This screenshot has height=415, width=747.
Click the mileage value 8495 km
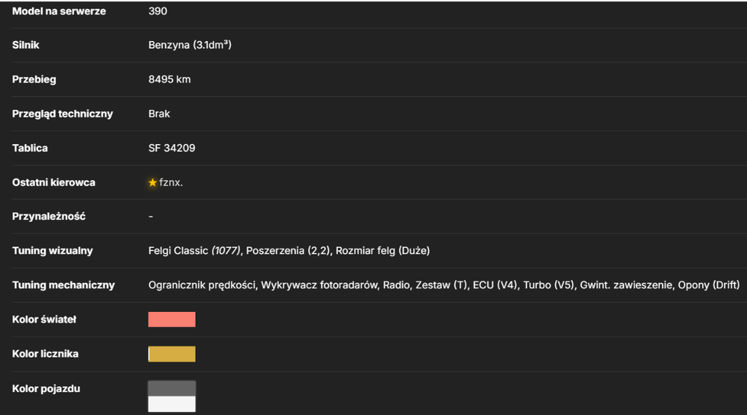click(x=169, y=79)
